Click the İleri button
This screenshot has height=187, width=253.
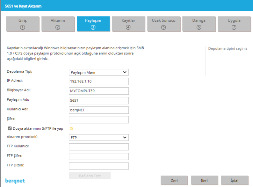point(204,180)
